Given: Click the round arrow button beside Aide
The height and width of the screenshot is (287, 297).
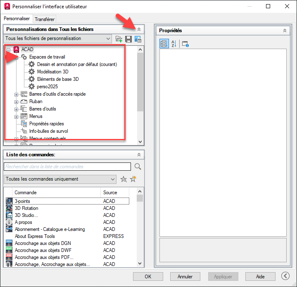Looking at the screenshot, I should pos(285,276).
